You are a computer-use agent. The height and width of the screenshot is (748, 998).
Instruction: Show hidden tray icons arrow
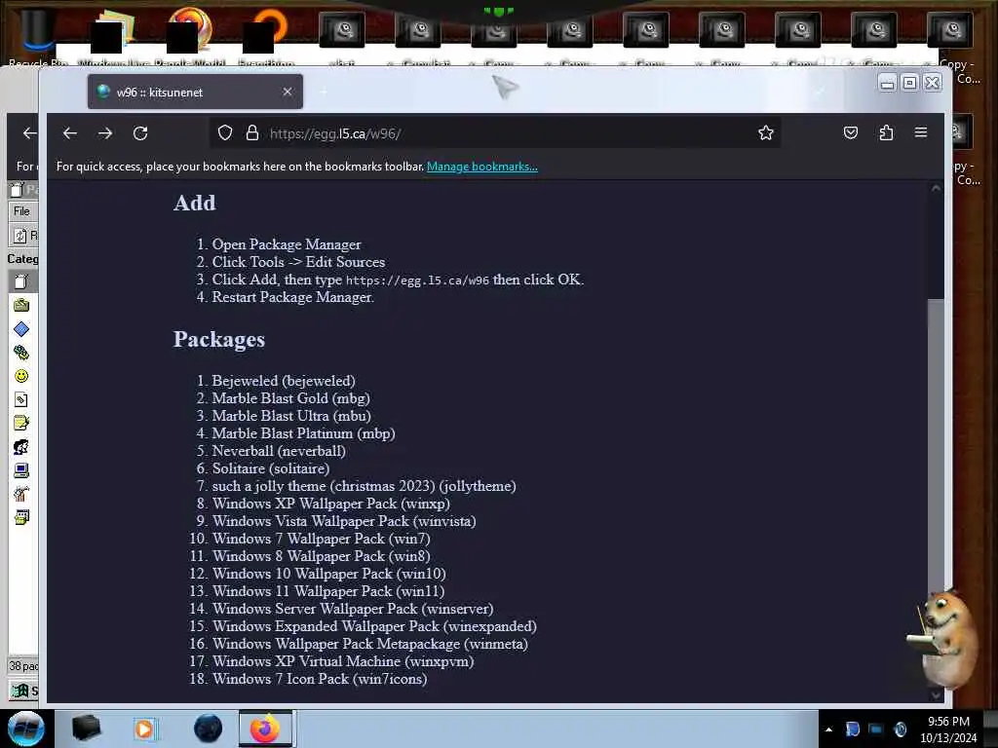click(x=828, y=729)
